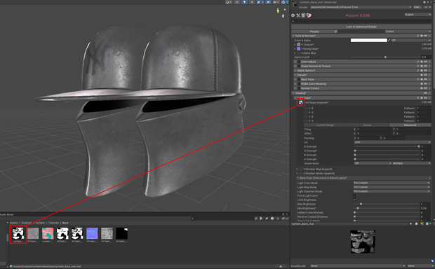Click the Lock In Optimized Shader button
This screenshot has height=269, width=435.
click(x=361, y=27)
